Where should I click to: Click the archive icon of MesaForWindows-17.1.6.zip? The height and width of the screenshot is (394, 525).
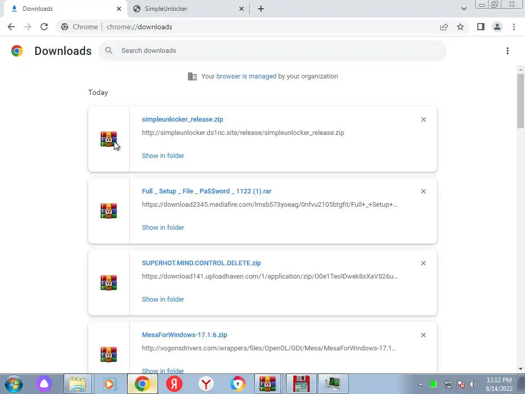109,354
